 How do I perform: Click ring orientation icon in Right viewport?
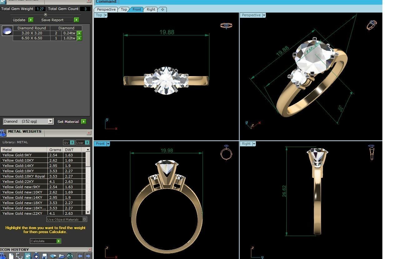point(371,152)
